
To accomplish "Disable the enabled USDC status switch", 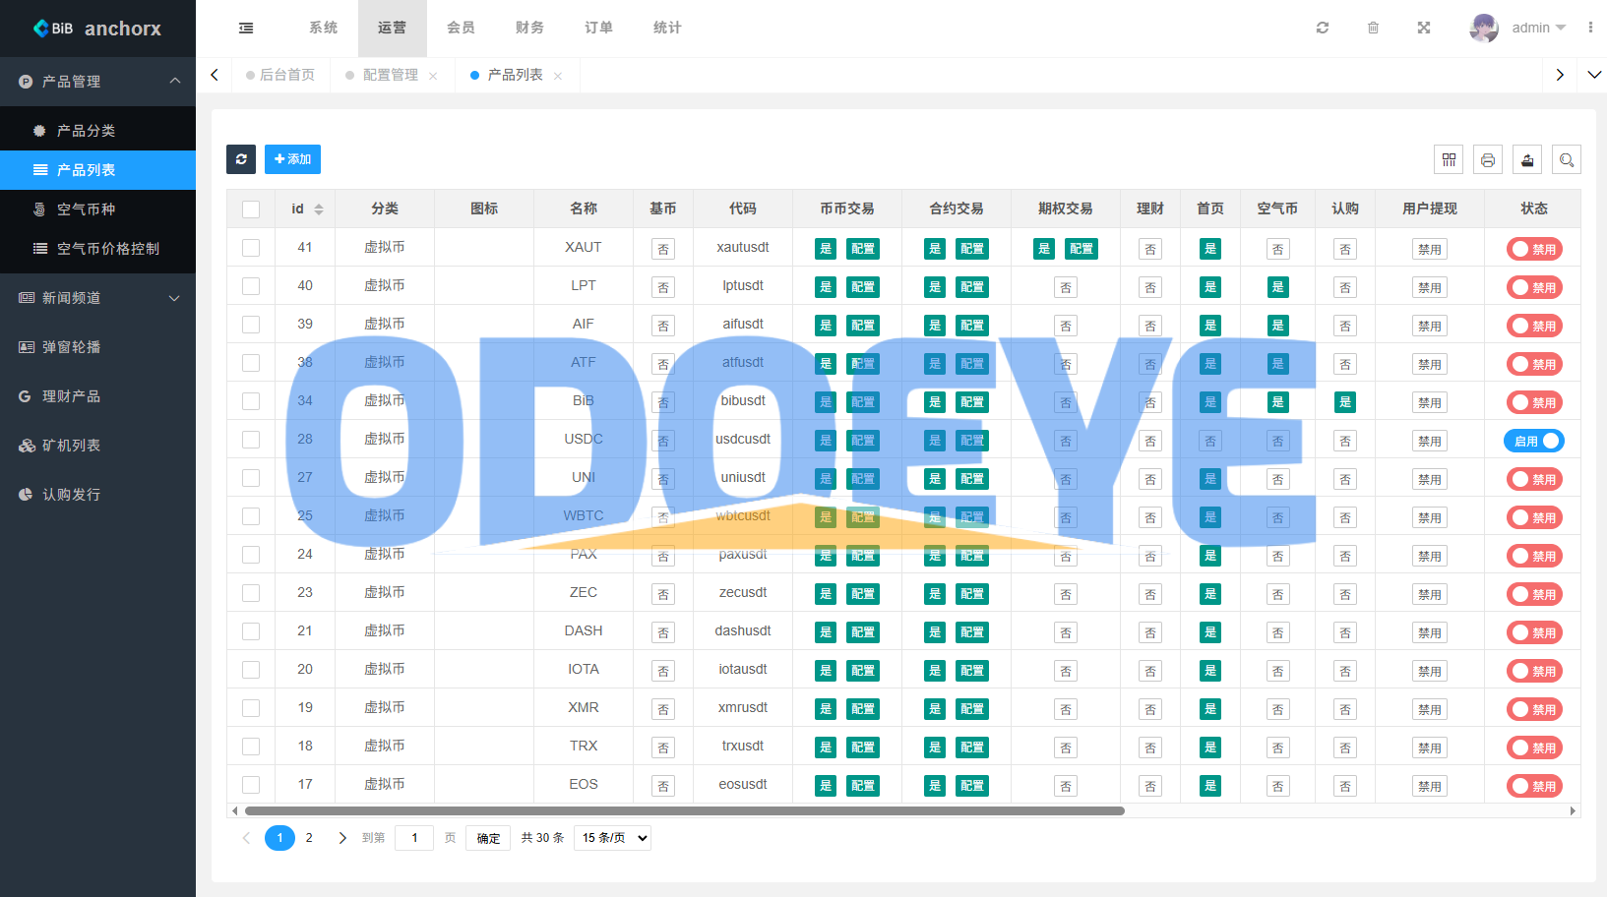I will point(1533,441).
